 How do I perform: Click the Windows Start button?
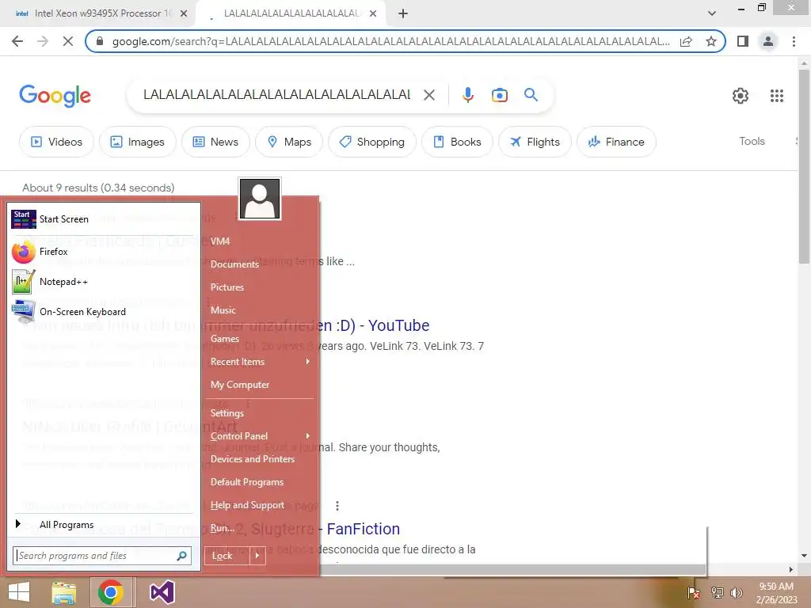[19, 592]
